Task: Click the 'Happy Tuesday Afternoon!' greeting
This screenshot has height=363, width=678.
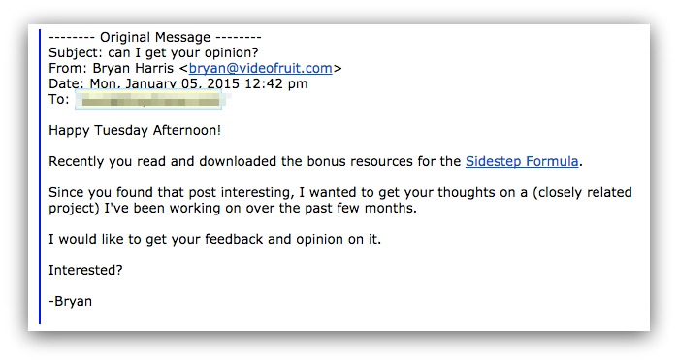Action: pyautogui.click(x=135, y=130)
